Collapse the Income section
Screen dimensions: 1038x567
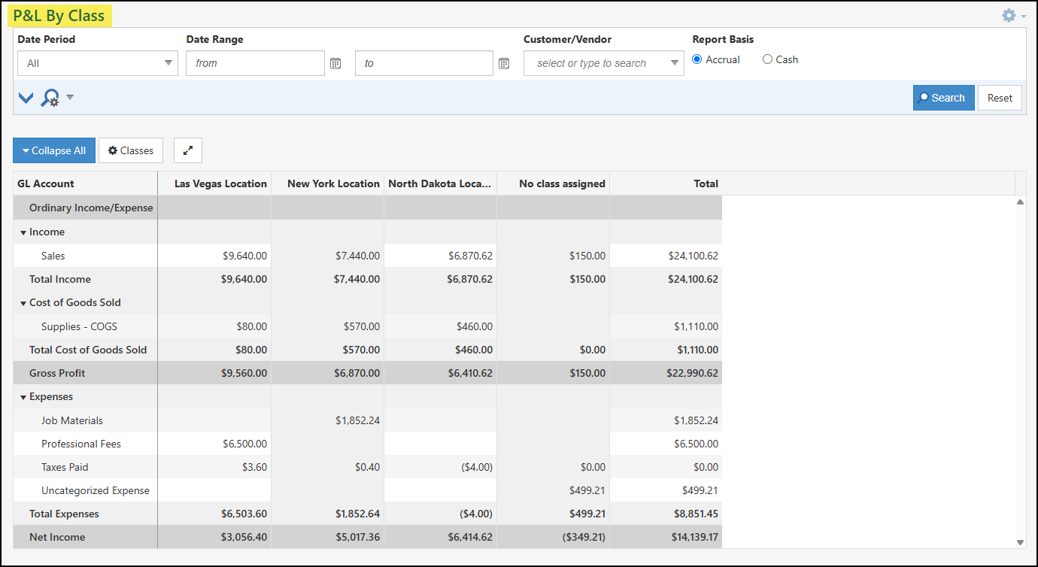pos(23,232)
